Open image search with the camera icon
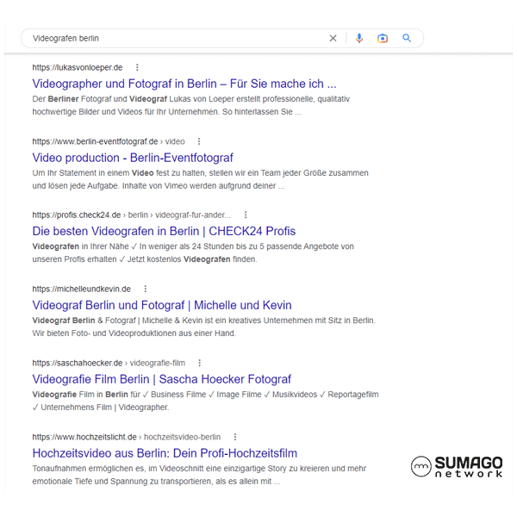The height and width of the screenshot is (517, 517). pyautogui.click(x=383, y=38)
